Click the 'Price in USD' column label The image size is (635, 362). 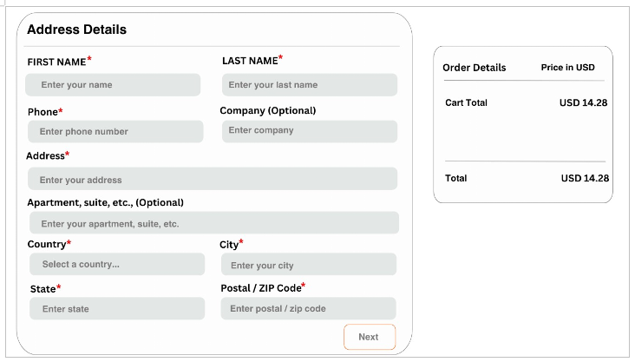[567, 68]
